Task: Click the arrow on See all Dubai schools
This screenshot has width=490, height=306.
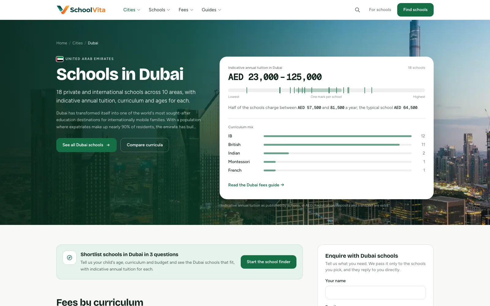Action: tap(108, 145)
